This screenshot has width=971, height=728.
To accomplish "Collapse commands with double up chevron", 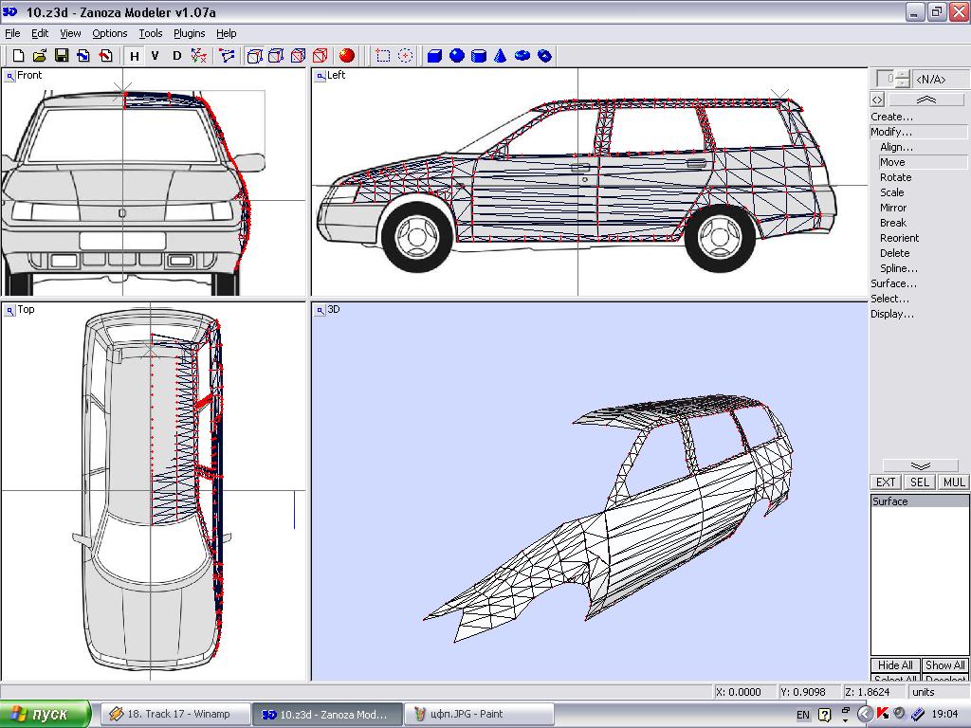I will [926, 100].
